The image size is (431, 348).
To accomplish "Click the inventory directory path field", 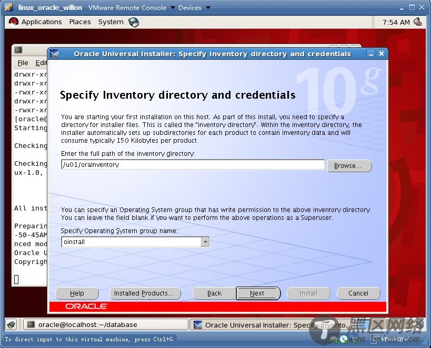I will point(193,164).
